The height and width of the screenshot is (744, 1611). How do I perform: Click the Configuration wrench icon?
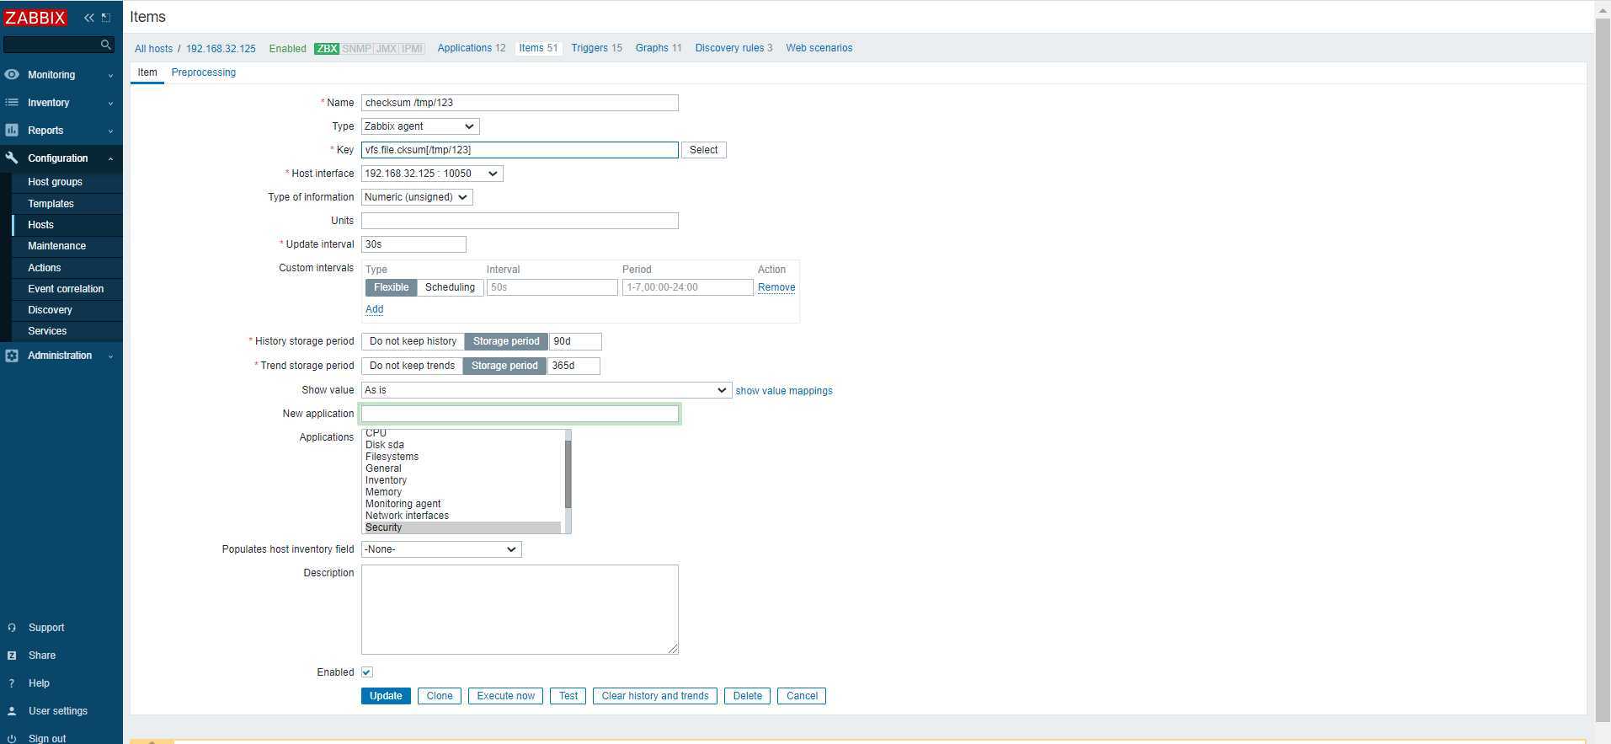pos(12,158)
